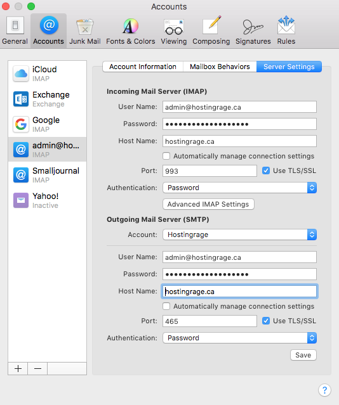Open the Viewing preferences pane
339x405 pixels.
pos(174,30)
